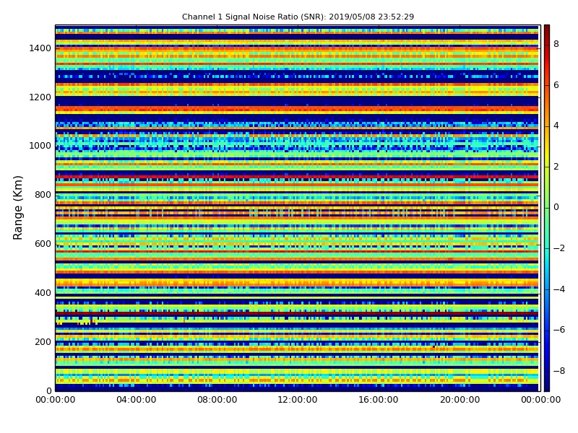The image size is (578, 433).
Task: Click the colorbar value −6 label
Action: click(558, 330)
